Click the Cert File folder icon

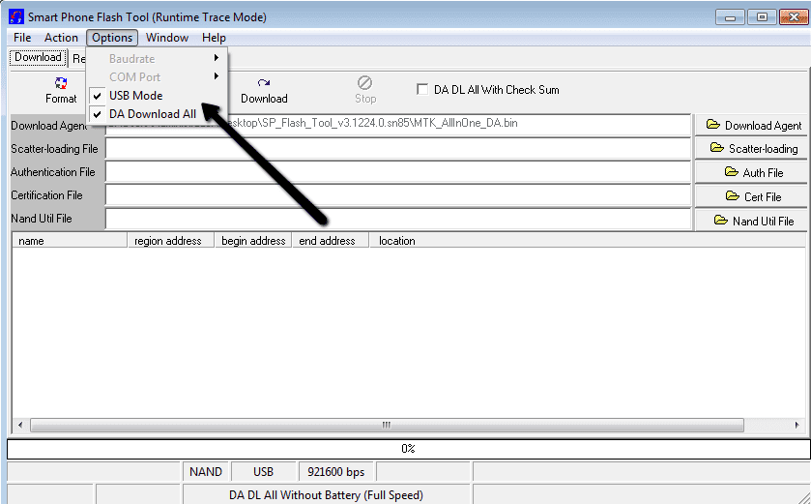coord(733,196)
